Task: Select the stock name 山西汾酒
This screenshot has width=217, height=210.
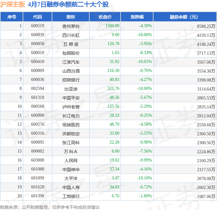Action: pos(71,71)
